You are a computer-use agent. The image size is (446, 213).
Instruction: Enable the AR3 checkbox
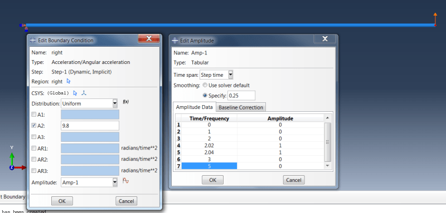[x=33, y=171]
